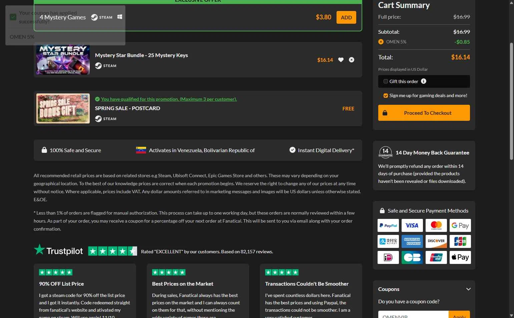The image size is (514, 318).
Task: Open Best Prices on the Market review
Action: click(182, 284)
